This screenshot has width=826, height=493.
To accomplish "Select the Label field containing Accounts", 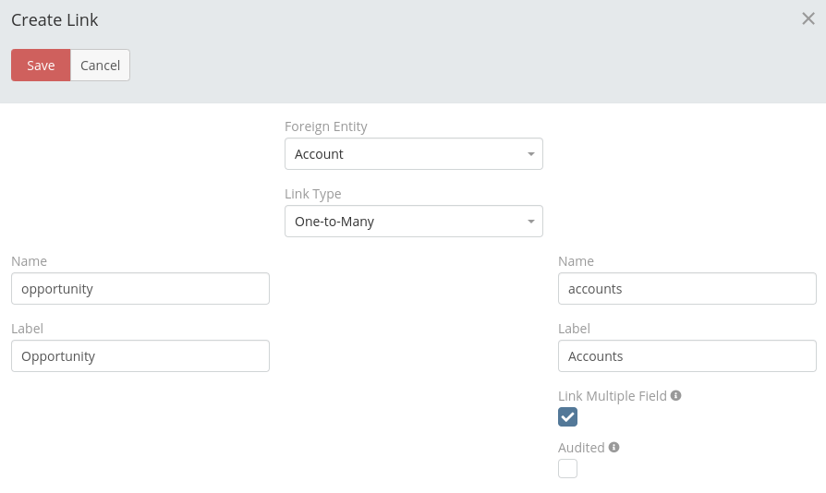I will click(x=686, y=356).
